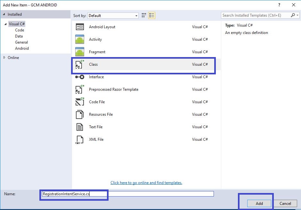301x210 pixels.
Task: Open the find templates online link
Action: (146, 183)
